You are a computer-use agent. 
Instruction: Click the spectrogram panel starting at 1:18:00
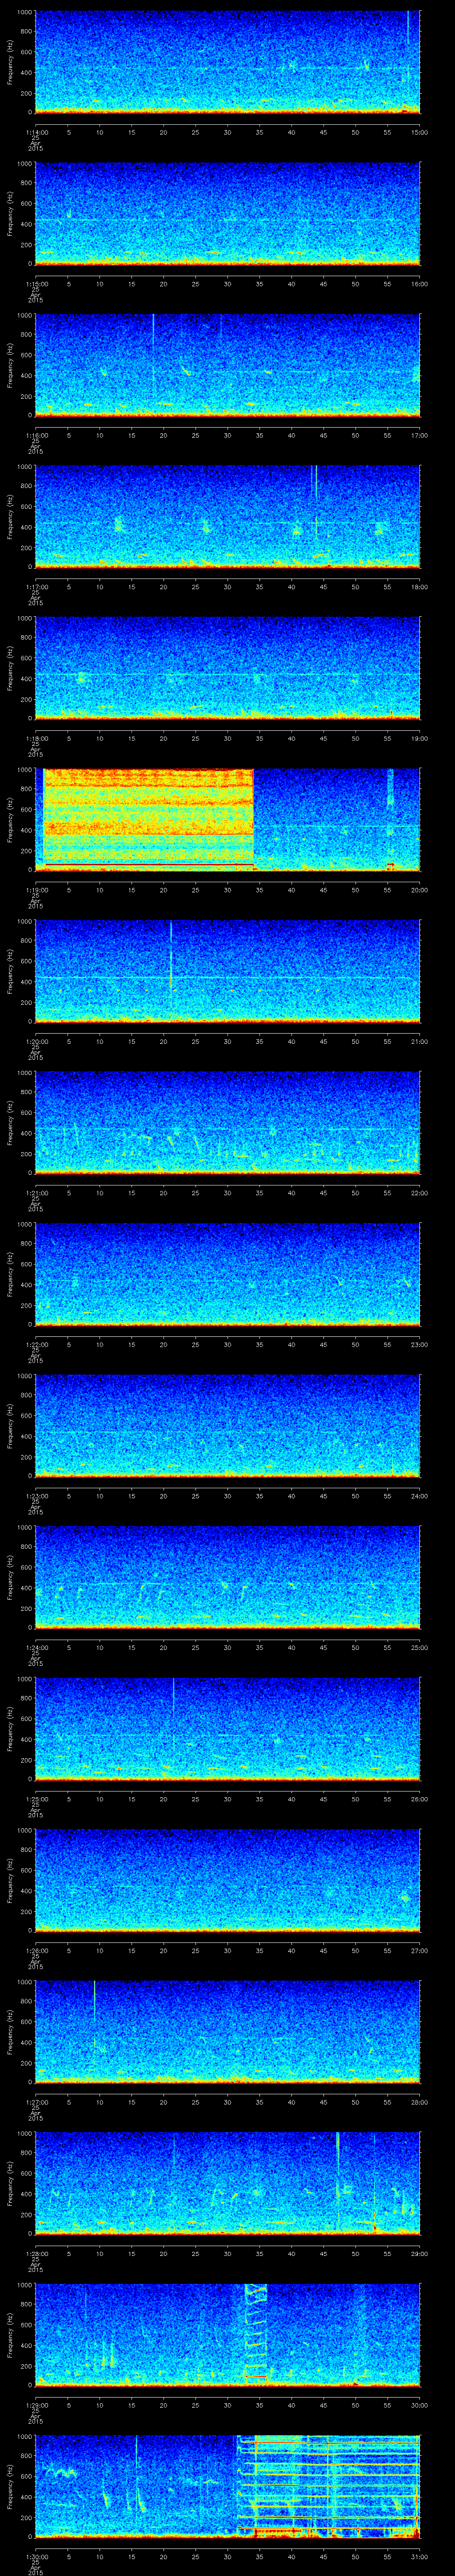[x=228, y=668]
